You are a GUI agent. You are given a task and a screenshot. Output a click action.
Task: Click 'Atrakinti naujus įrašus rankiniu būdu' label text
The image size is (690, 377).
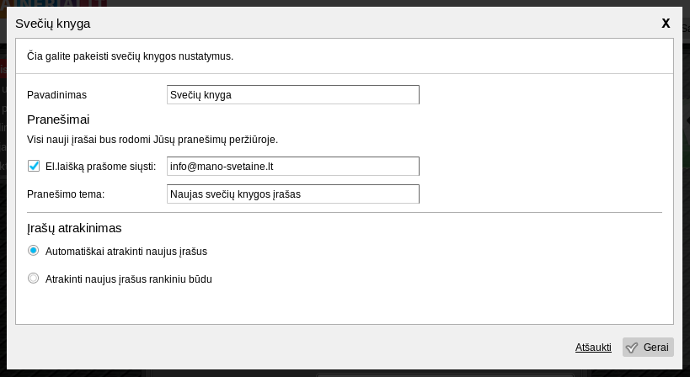pyautogui.click(x=128, y=279)
